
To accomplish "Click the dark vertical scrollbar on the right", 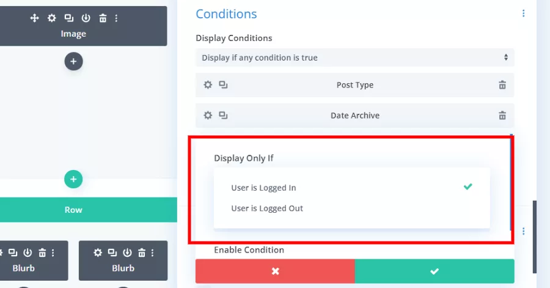I will (x=535, y=237).
